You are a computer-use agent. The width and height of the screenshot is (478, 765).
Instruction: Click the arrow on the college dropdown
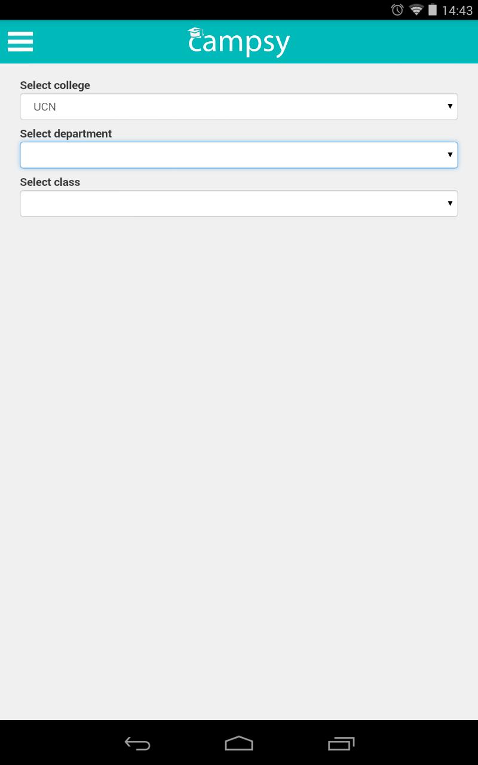(x=450, y=106)
